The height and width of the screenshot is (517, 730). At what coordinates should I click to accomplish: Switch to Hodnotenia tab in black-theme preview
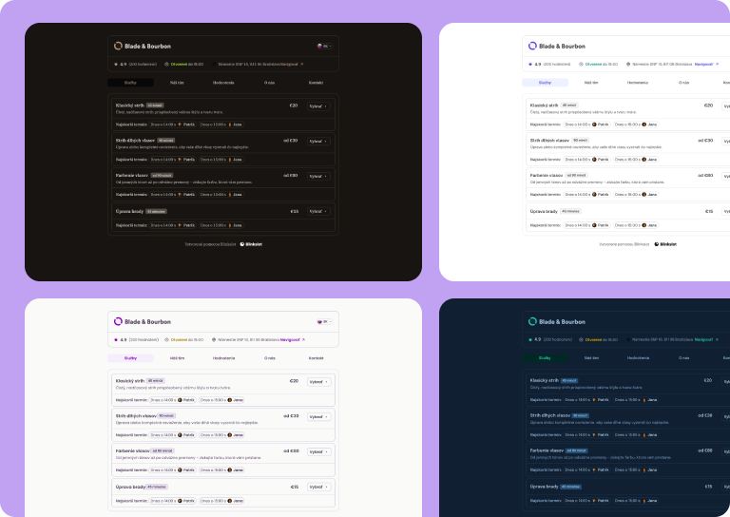pos(223,83)
